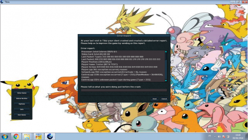Click the Control.cpp 1324 unknown packet line

tap(116, 80)
